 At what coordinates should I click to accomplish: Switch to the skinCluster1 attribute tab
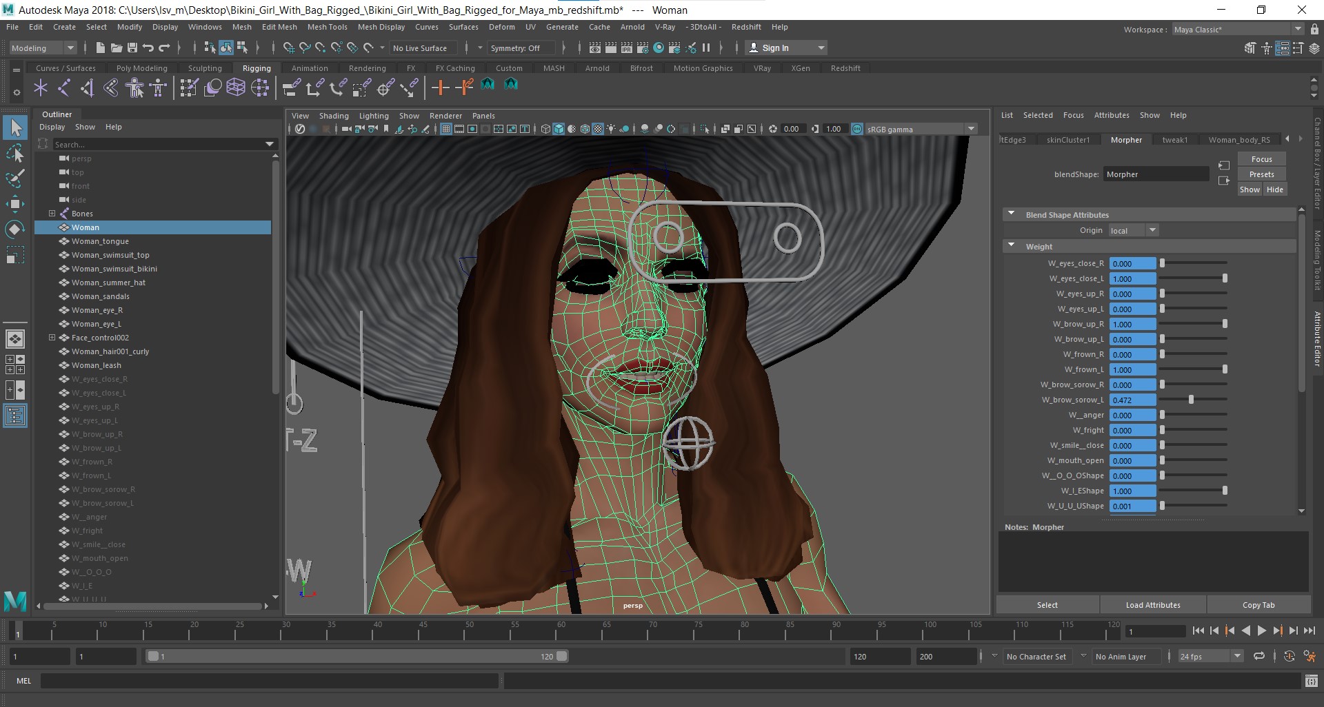tap(1067, 140)
